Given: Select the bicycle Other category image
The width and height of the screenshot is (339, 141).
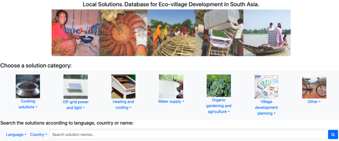Looking at the screenshot, I should click(314, 87).
